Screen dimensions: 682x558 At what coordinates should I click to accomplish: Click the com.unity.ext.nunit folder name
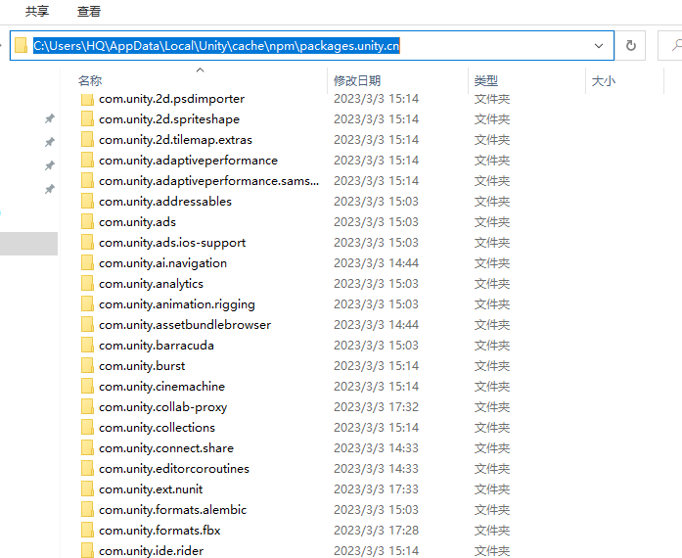point(151,489)
